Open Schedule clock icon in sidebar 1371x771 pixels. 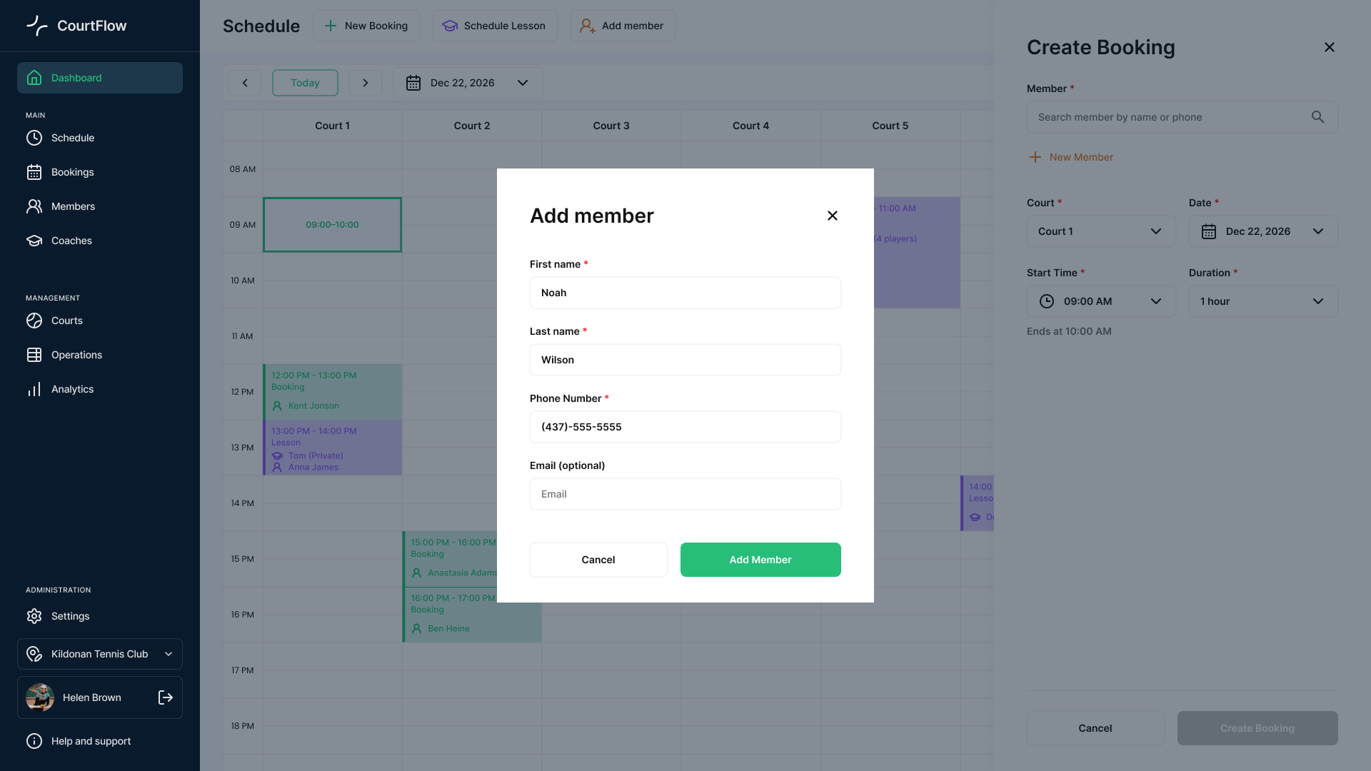coord(34,138)
